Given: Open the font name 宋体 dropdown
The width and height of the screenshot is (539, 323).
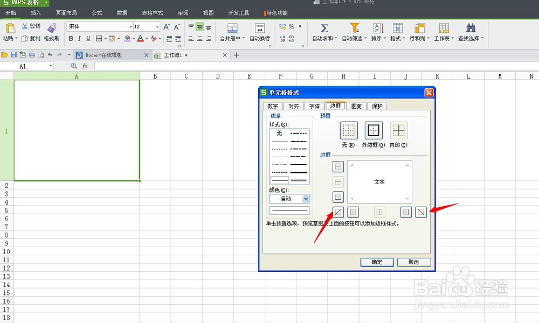Looking at the screenshot, I should (130, 27).
